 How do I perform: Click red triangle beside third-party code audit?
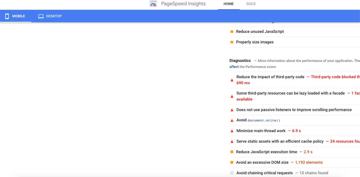coord(232,80)
